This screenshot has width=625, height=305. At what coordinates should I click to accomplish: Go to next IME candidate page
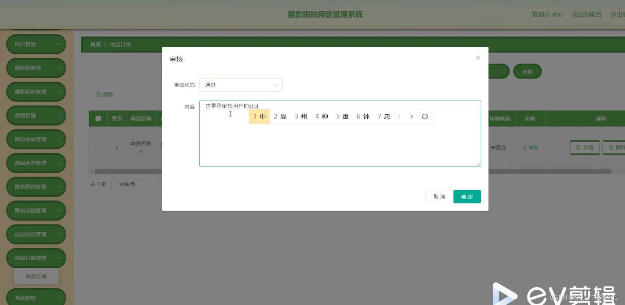point(411,117)
